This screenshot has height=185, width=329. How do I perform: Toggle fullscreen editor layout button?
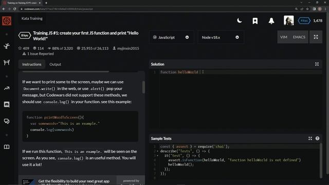pos(316,37)
